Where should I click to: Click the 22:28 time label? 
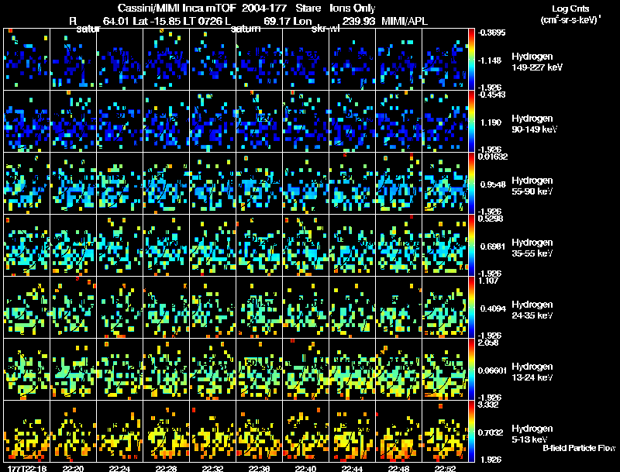click(x=166, y=468)
